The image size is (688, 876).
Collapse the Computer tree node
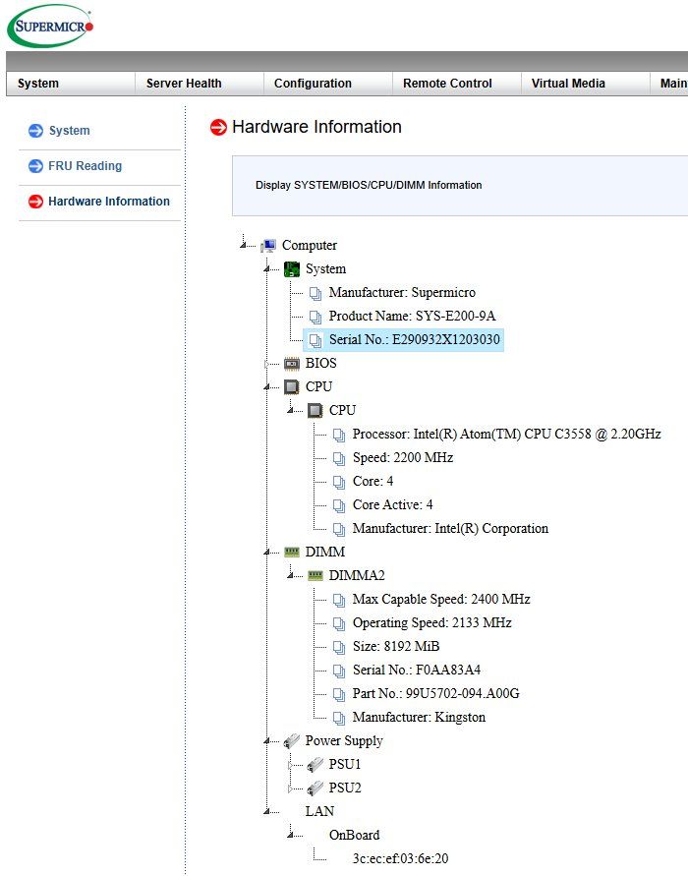coord(243,245)
